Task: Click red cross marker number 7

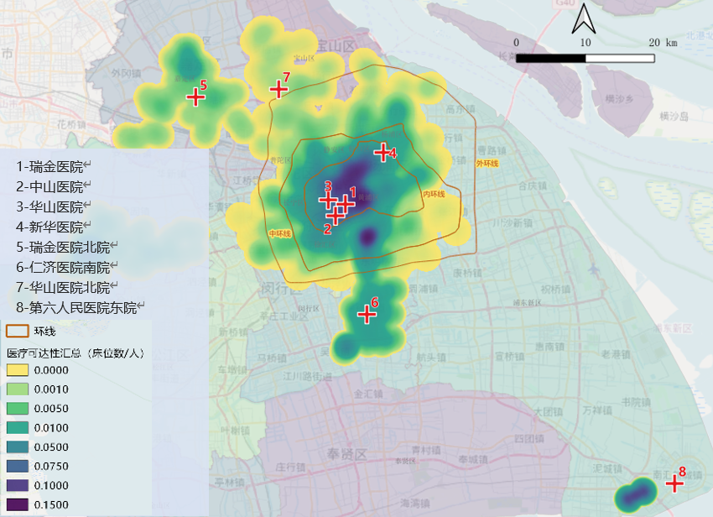Action: (x=278, y=89)
